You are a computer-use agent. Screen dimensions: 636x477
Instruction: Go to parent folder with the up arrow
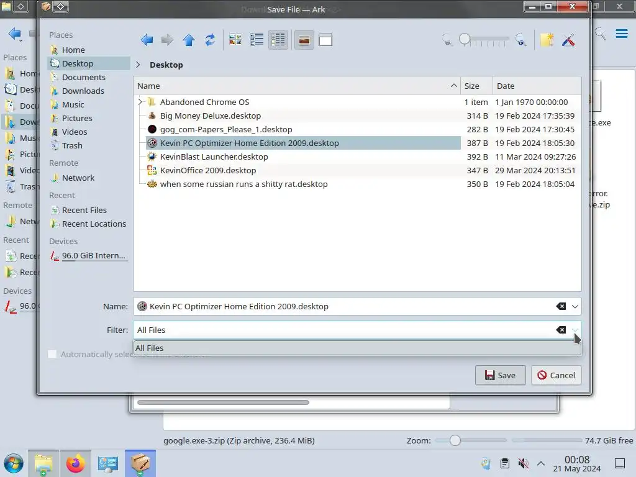click(x=189, y=40)
